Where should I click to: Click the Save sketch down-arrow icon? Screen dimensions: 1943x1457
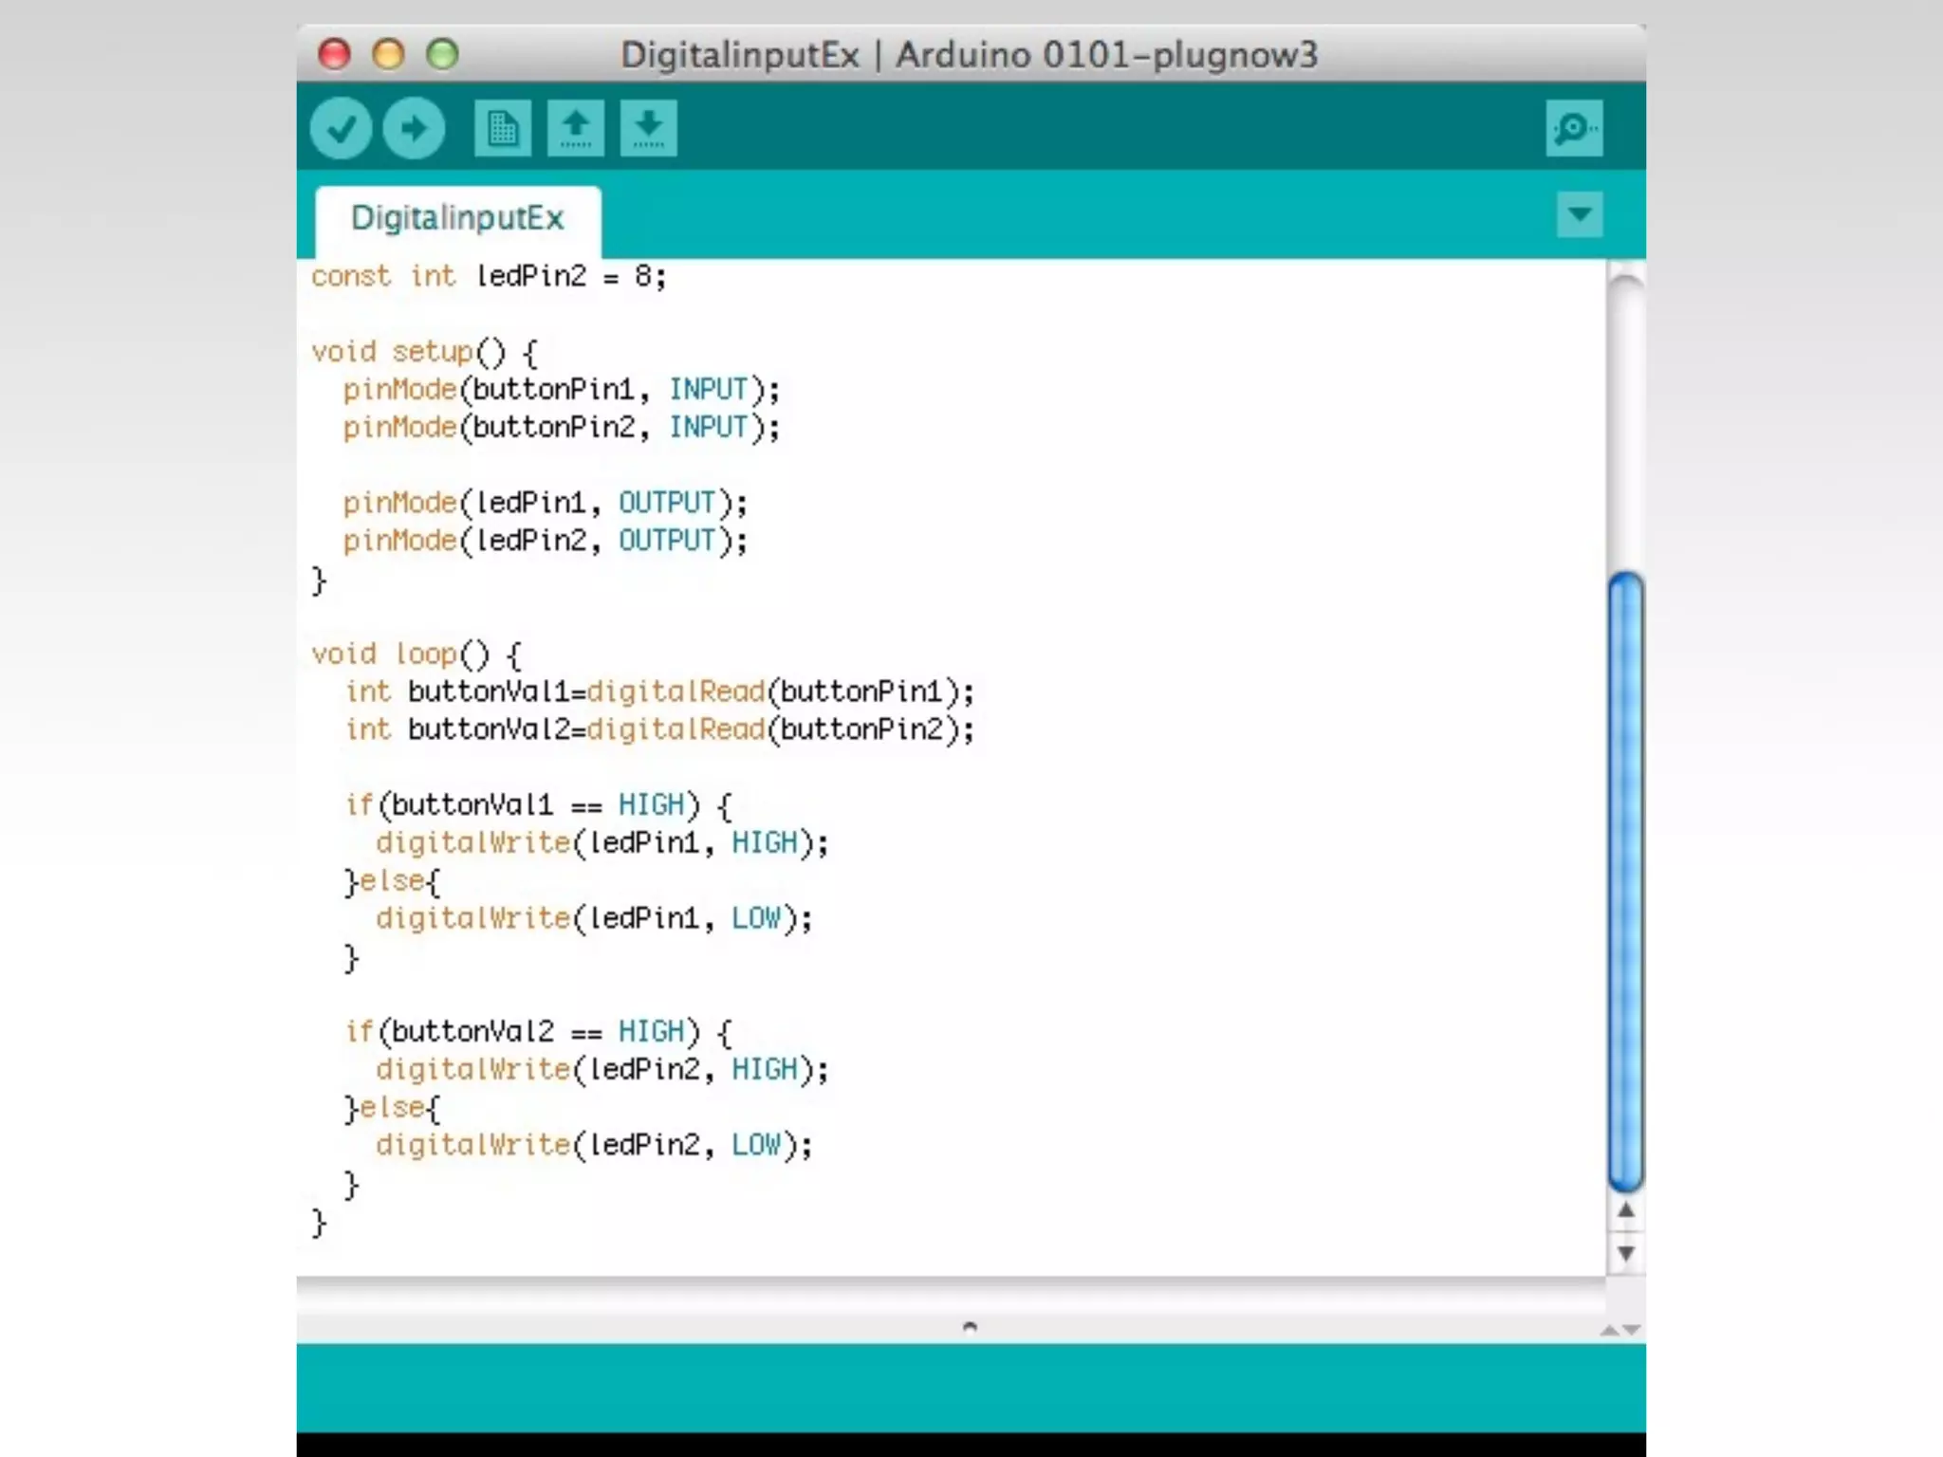point(648,128)
